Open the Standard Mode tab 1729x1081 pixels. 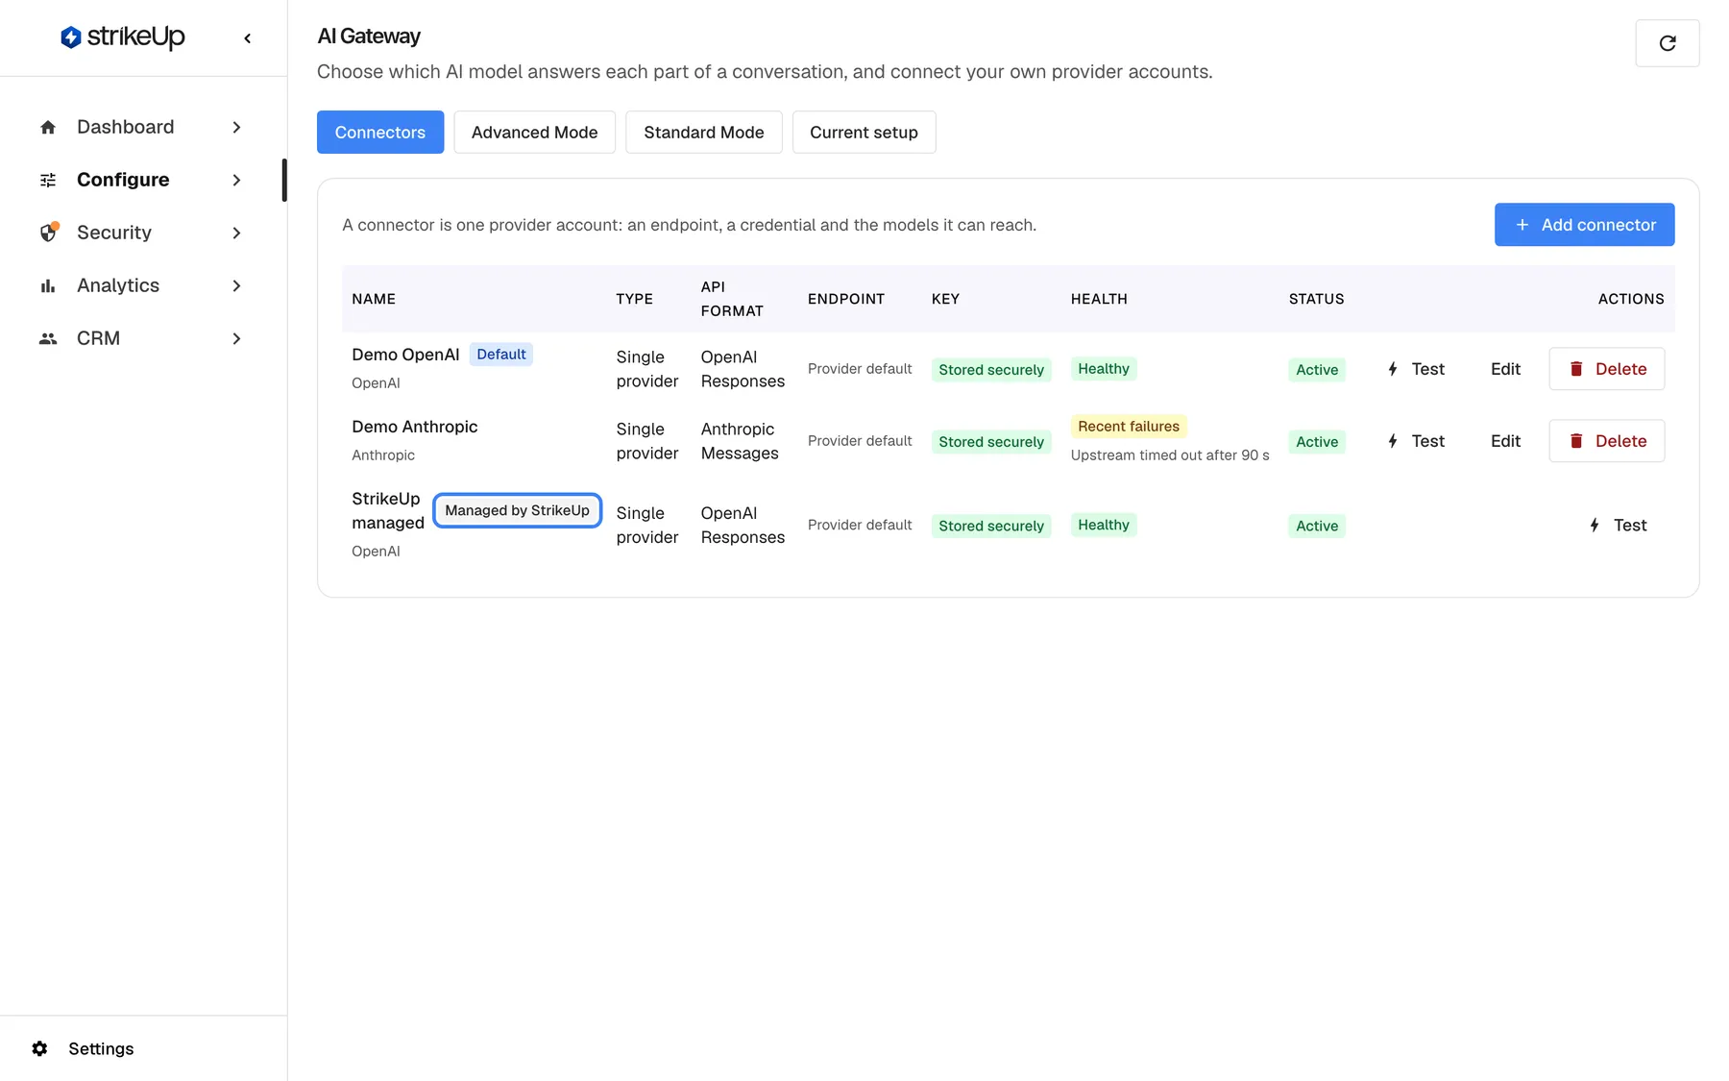point(704,132)
